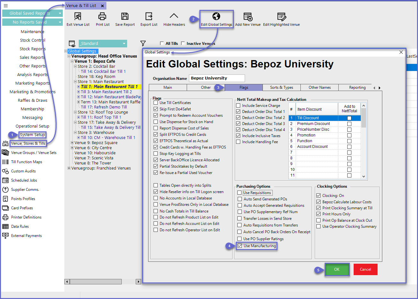418x299 pixels.
Task: Click the Hide Headers chevron icon
Action: pos(174,16)
